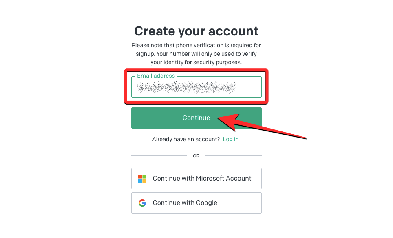Click the blurred email text in field
This screenshot has width=393, height=238.
(x=186, y=87)
